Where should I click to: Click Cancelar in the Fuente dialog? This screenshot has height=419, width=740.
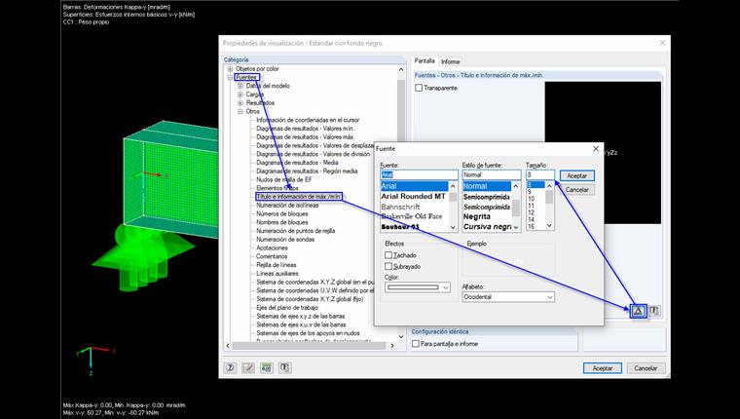(x=576, y=190)
